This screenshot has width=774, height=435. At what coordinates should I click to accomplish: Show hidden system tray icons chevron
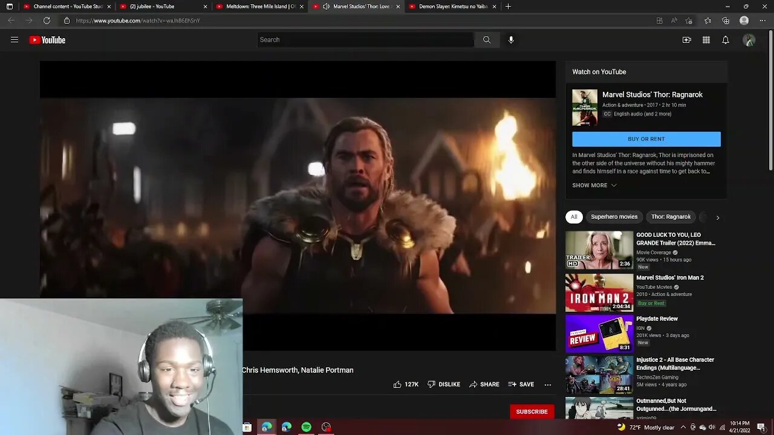(683, 427)
